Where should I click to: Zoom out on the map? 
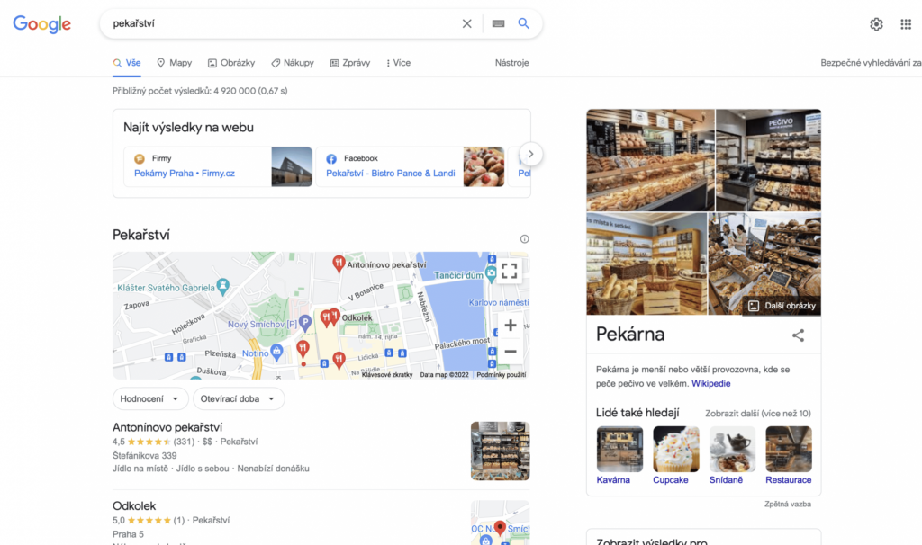click(510, 351)
